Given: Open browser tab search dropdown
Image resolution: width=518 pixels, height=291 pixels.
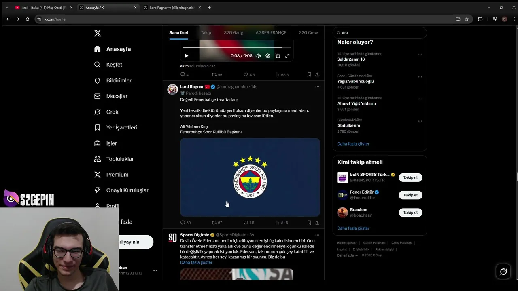Looking at the screenshot, I should pyautogui.click(x=7, y=8).
